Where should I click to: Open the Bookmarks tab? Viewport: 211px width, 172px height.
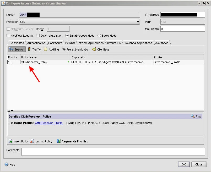[55, 43]
